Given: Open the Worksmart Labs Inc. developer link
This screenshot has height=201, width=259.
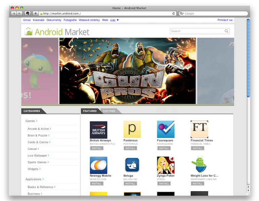Looking at the screenshot, I should (204, 179).
